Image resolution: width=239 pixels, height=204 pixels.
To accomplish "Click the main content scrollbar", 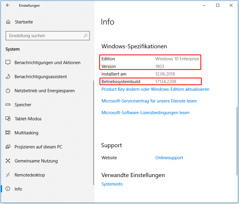I will [237, 141].
